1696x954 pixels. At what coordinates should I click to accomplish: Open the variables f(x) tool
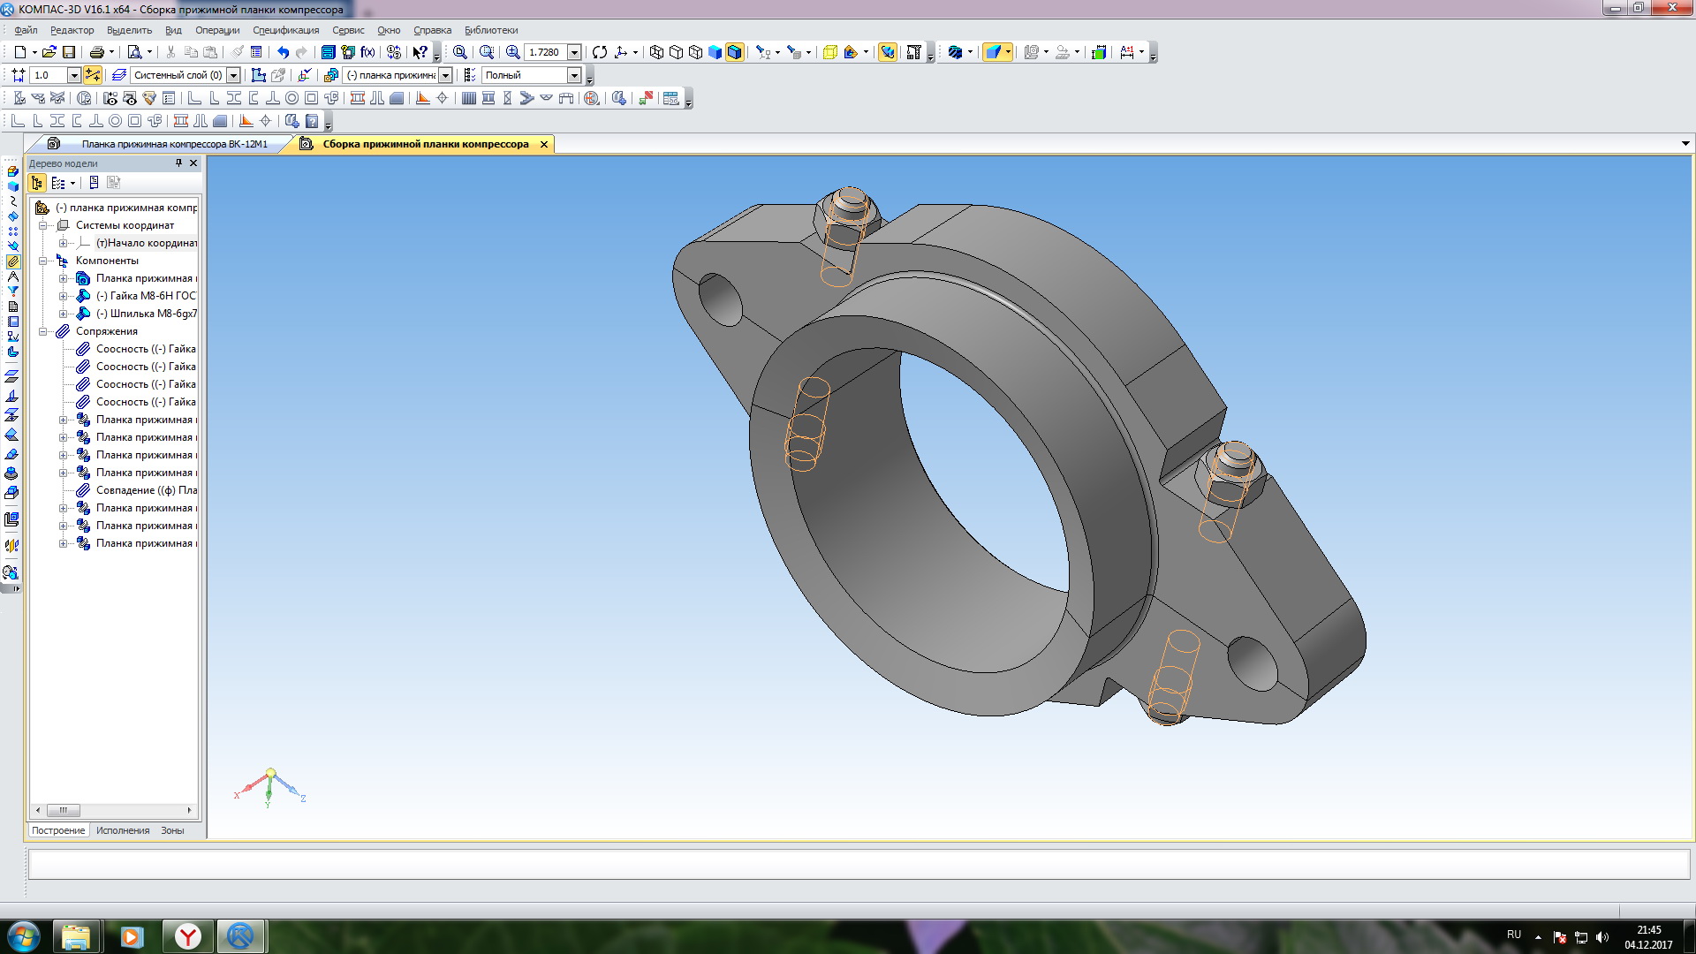click(367, 52)
